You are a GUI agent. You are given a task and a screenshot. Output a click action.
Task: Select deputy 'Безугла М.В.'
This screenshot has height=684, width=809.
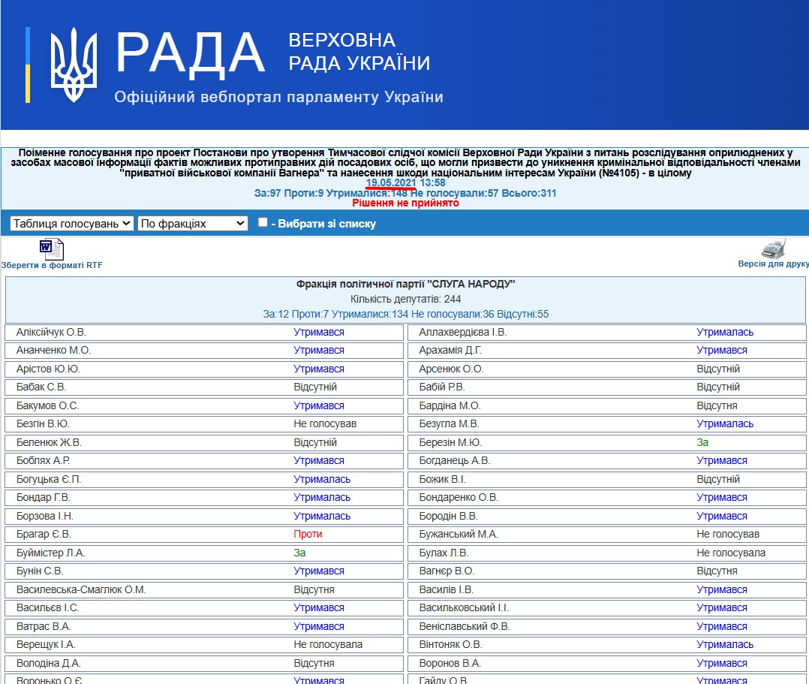(x=449, y=423)
